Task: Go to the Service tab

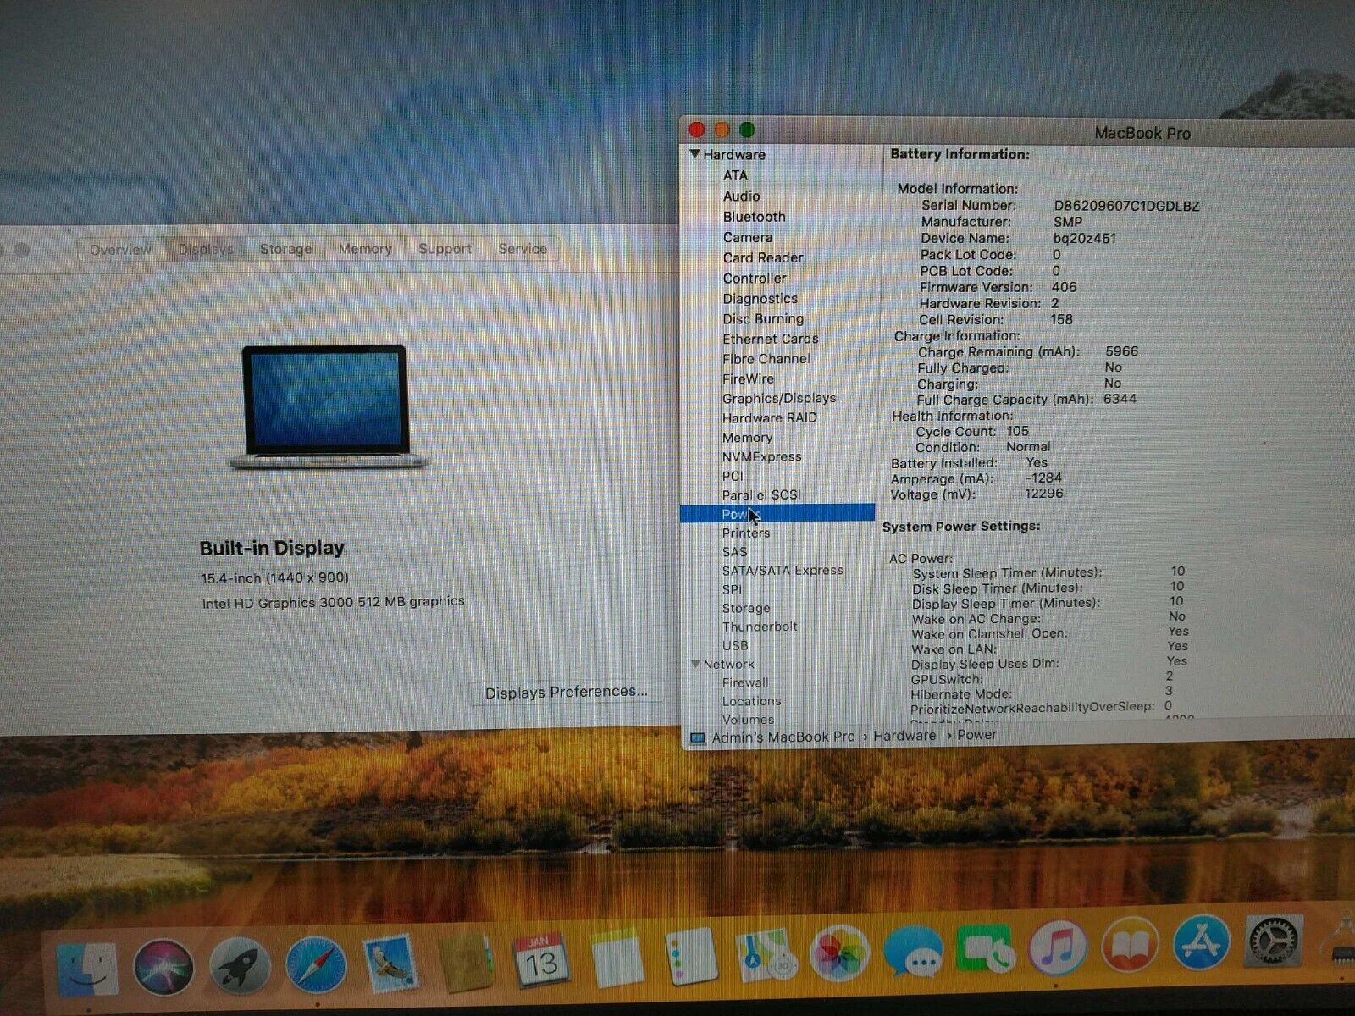Action: (x=523, y=249)
